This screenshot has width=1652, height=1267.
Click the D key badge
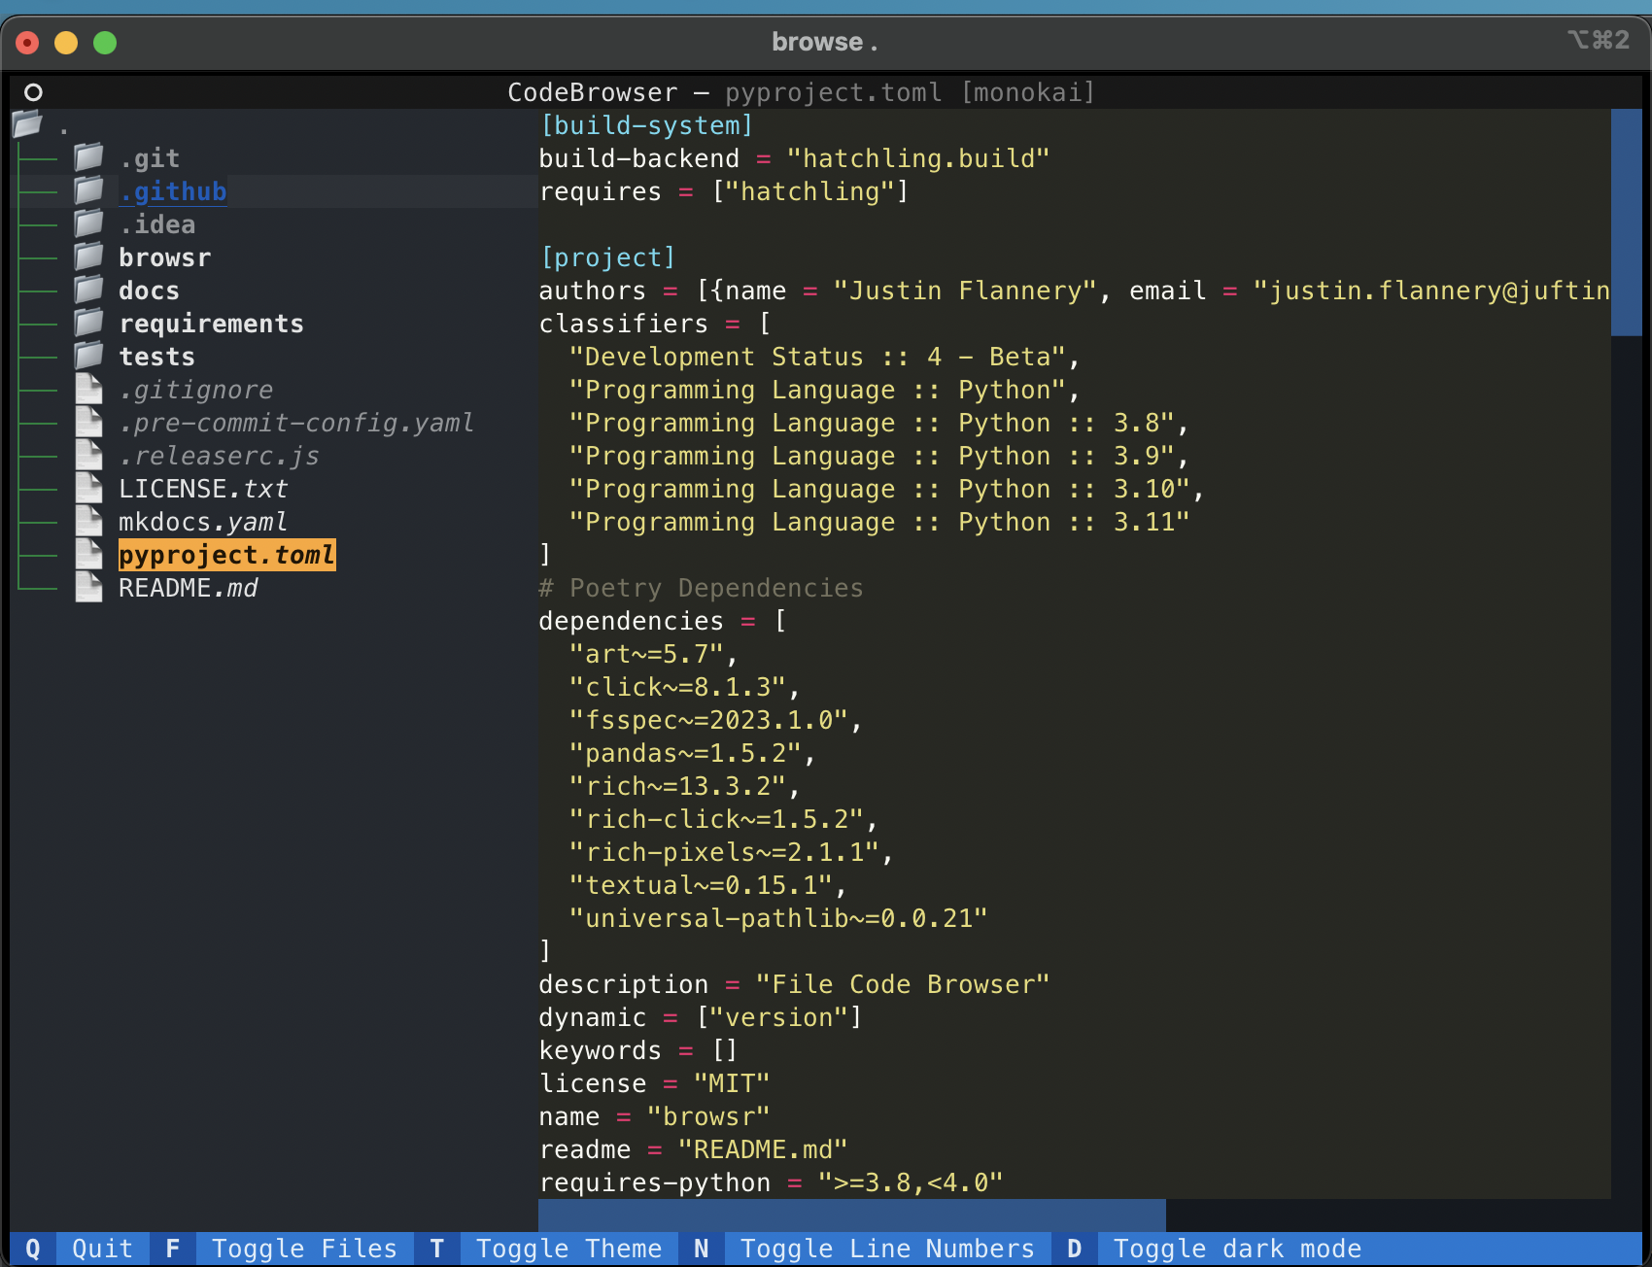point(1075,1249)
